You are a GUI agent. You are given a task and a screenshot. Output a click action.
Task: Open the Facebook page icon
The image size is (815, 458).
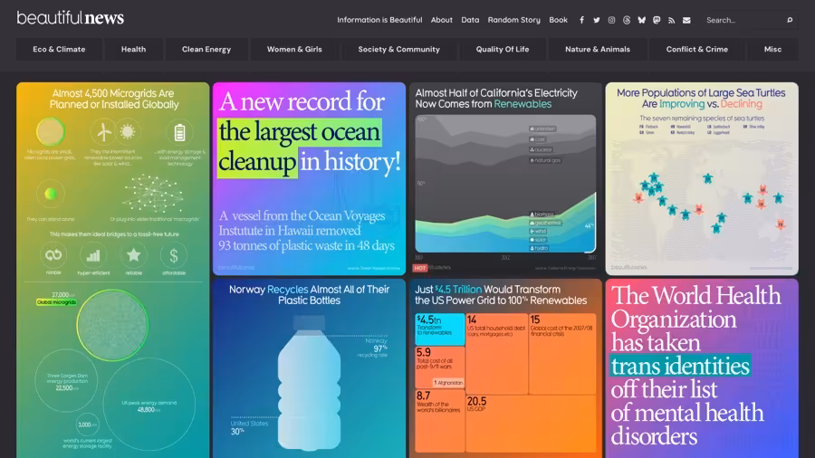pos(581,20)
